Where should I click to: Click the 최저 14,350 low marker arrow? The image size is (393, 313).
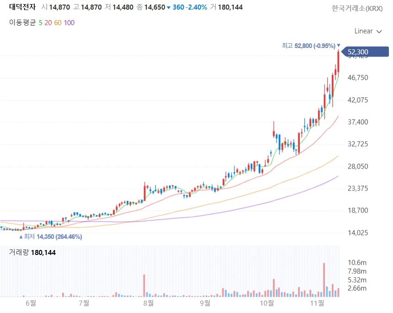point(21,237)
